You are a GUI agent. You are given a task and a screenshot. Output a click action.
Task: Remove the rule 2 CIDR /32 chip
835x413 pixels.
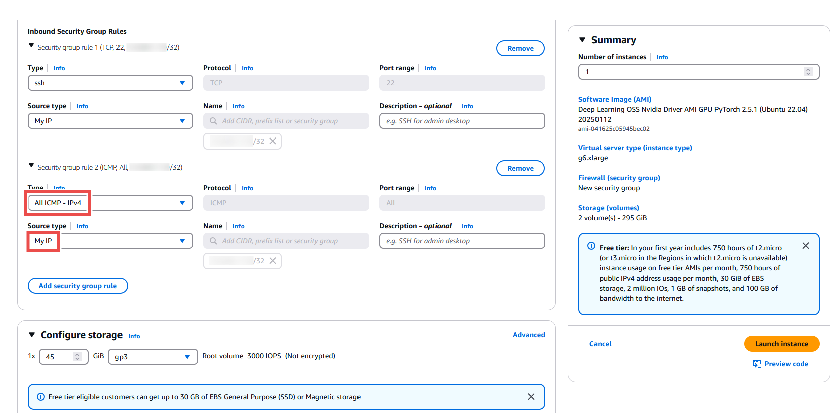273,261
